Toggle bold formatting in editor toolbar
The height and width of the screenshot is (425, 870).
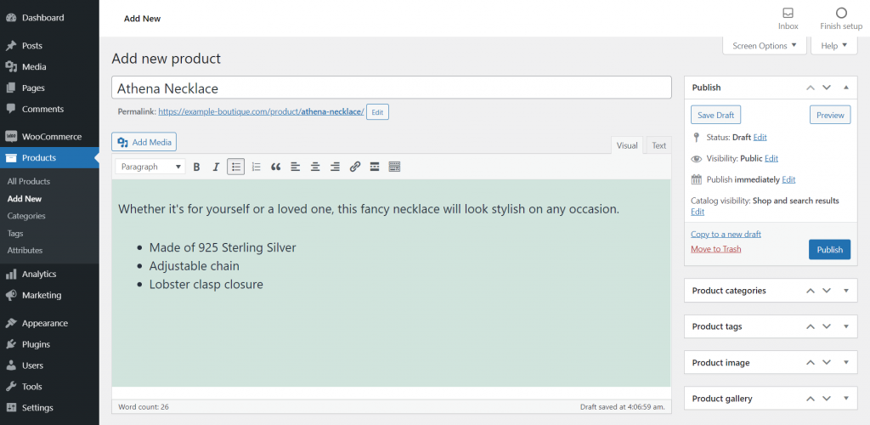point(196,167)
